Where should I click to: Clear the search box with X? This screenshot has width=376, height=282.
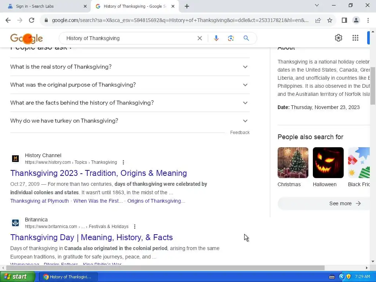coord(199,38)
